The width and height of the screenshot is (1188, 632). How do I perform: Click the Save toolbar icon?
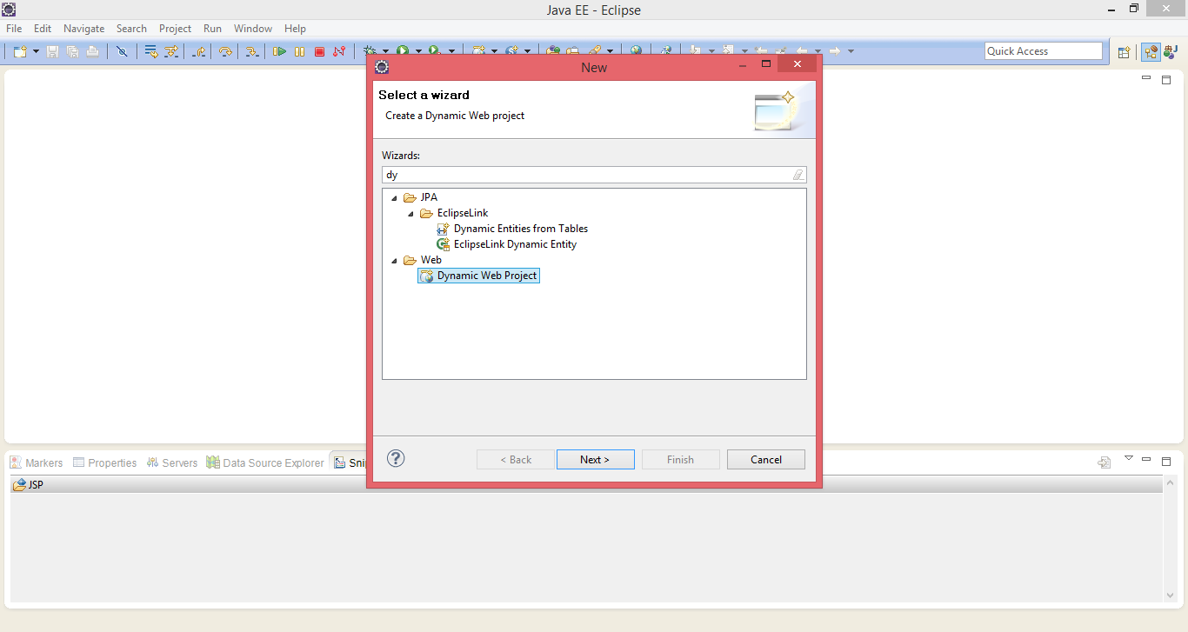pyautogui.click(x=52, y=50)
